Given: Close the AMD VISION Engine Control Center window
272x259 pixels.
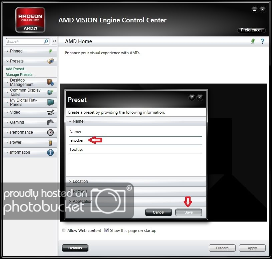Looking at the screenshot, I should [262, 10].
